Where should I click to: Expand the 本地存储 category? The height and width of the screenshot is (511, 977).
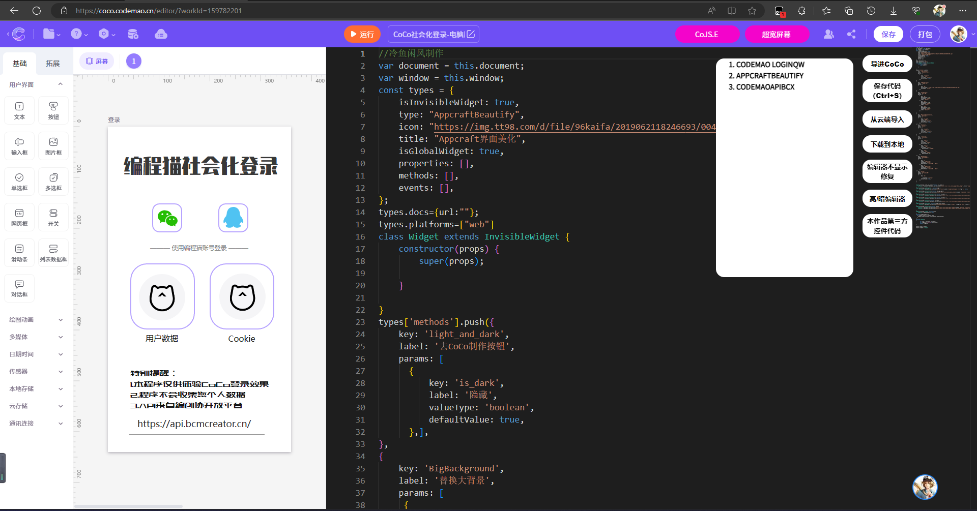pyautogui.click(x=36, y=389)
